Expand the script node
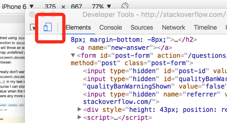Screen dimensions: 227x123 point(79,117)
